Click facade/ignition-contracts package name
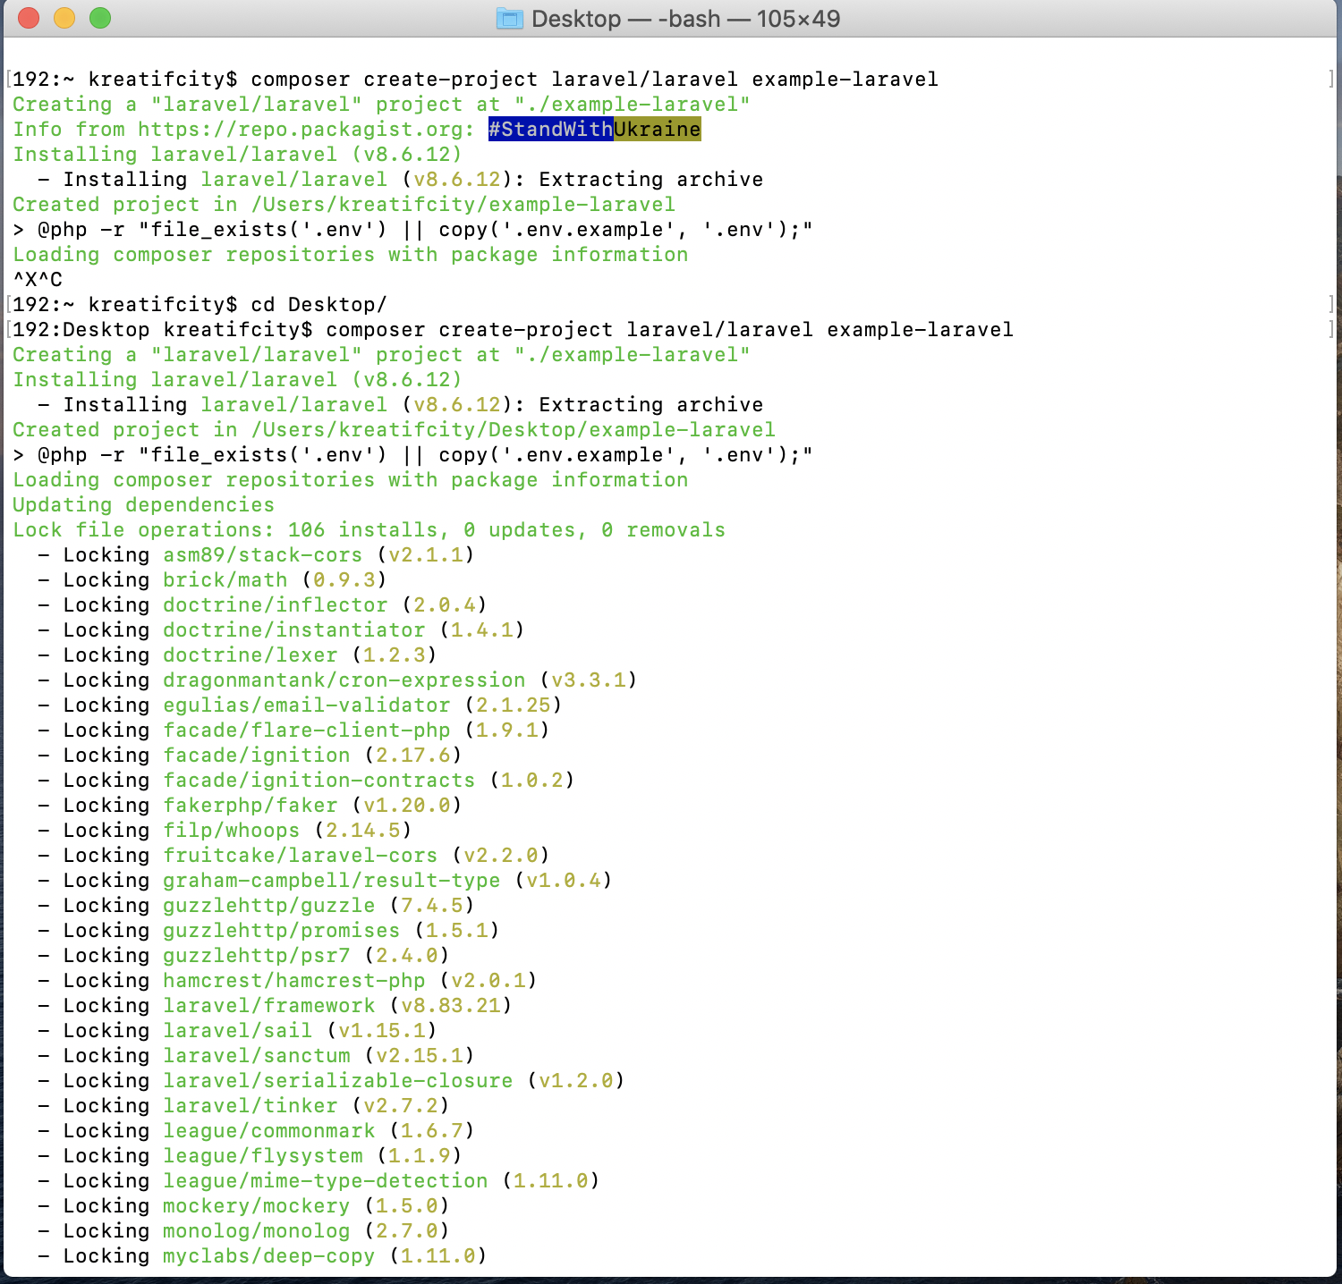 point(319,781)
